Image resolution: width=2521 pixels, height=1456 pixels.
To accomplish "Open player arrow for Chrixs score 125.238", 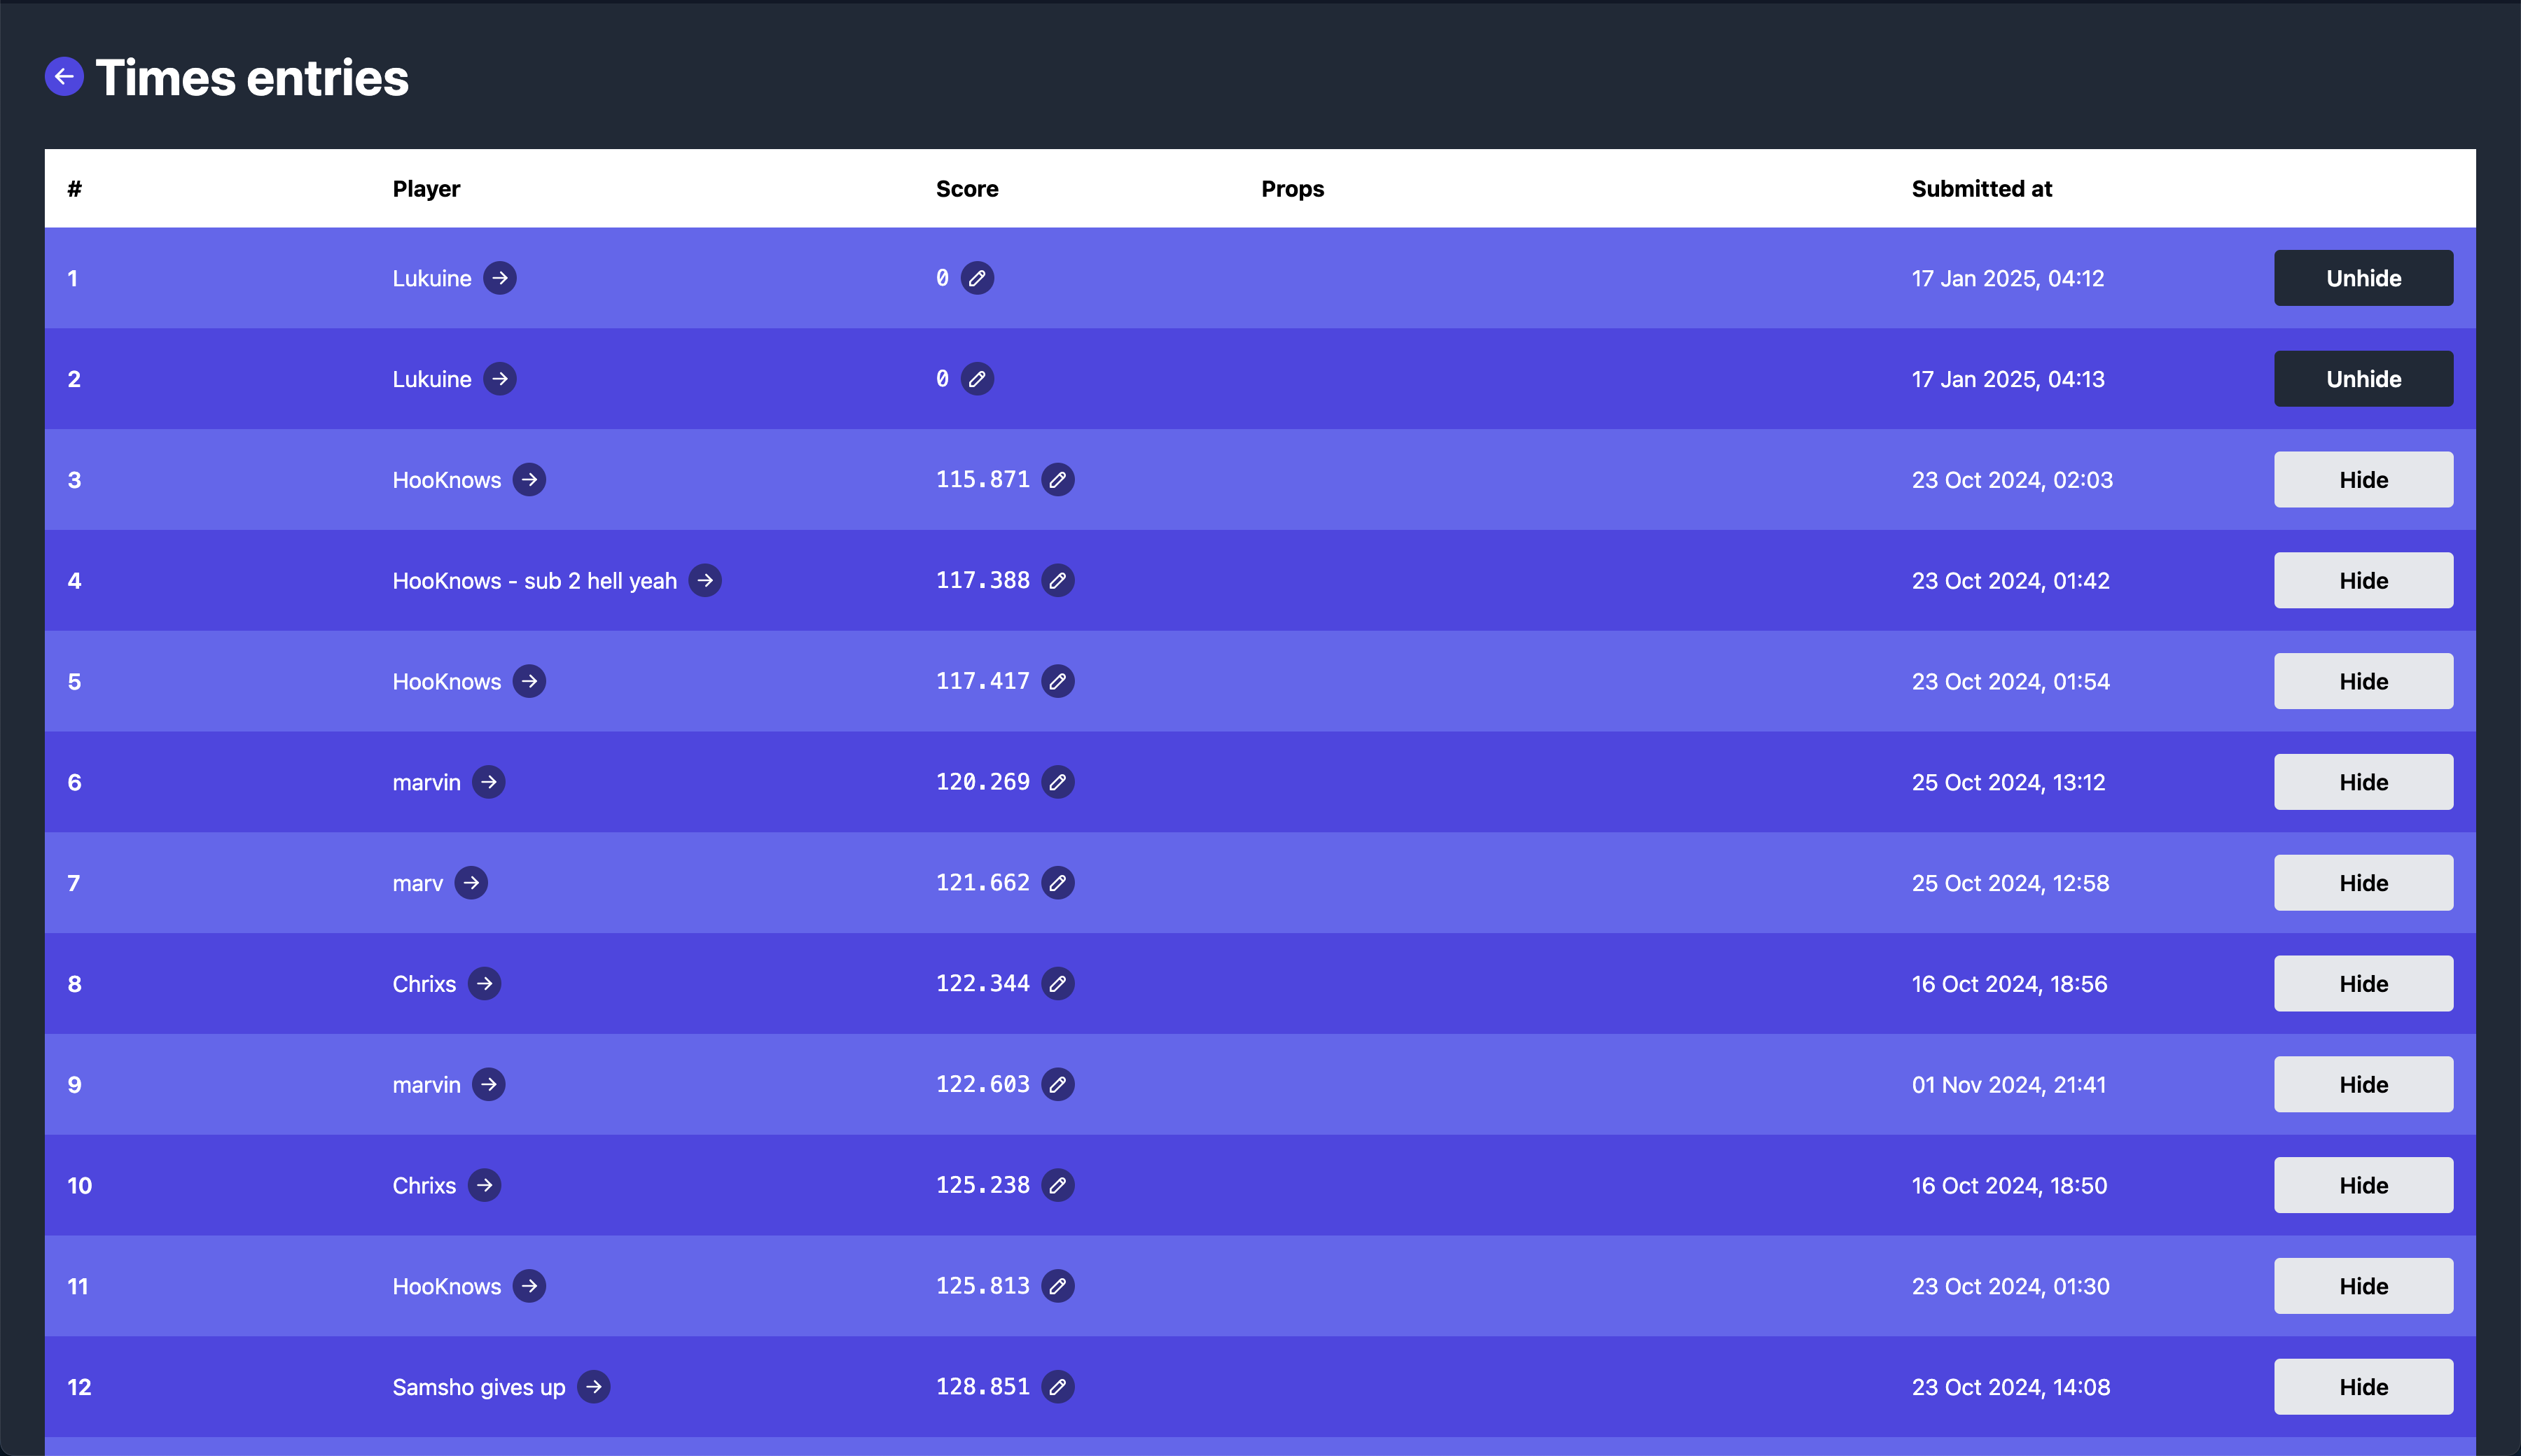I will (484, 1185).
